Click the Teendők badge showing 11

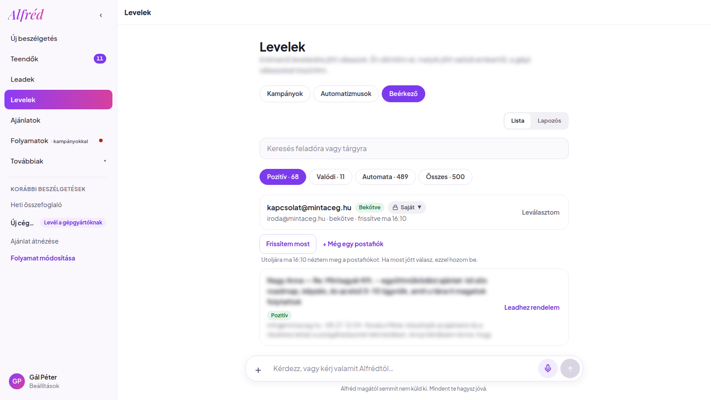click(x=100, y=59)
